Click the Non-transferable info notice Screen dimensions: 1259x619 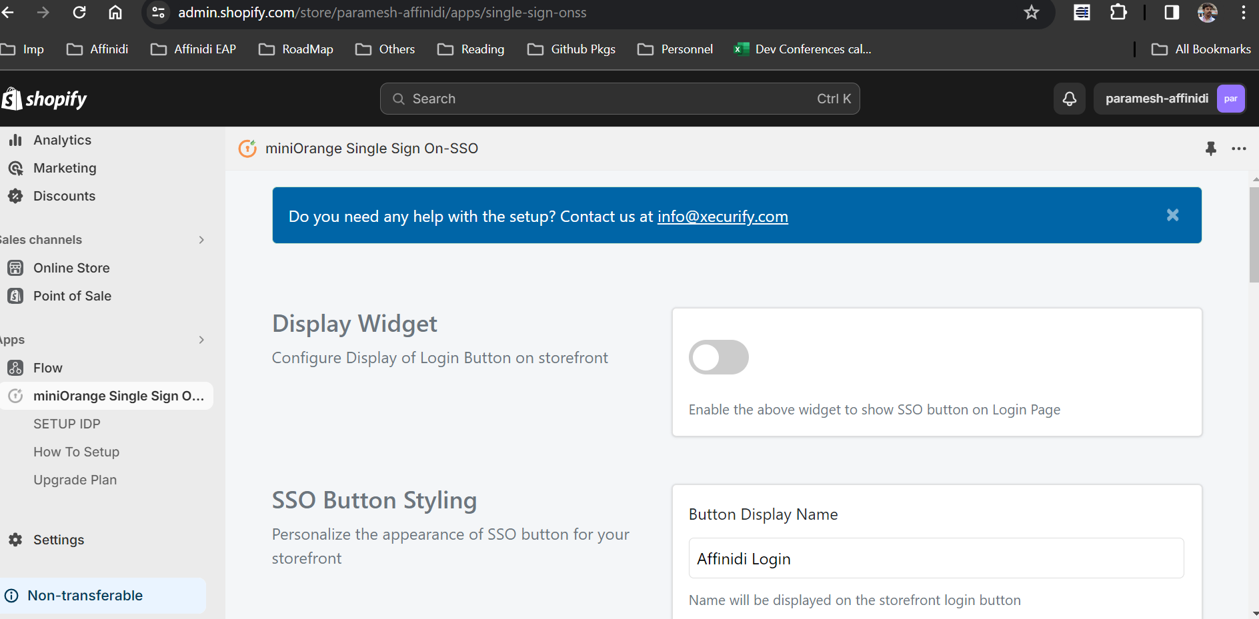click(103, 596)
